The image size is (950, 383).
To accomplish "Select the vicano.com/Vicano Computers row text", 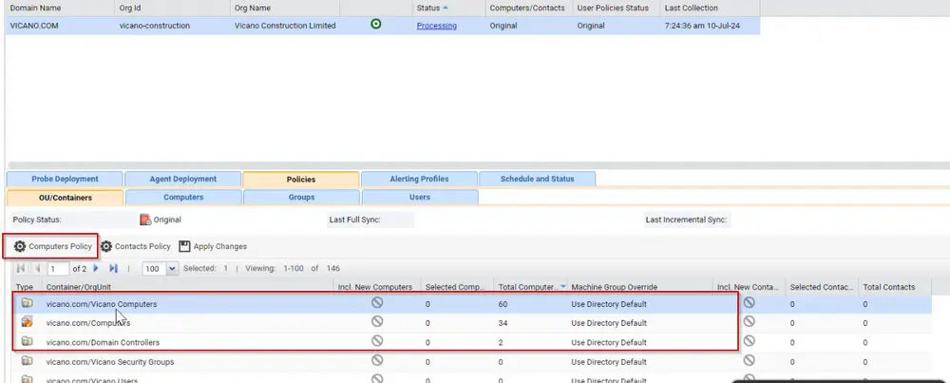I will click(102, 304).
